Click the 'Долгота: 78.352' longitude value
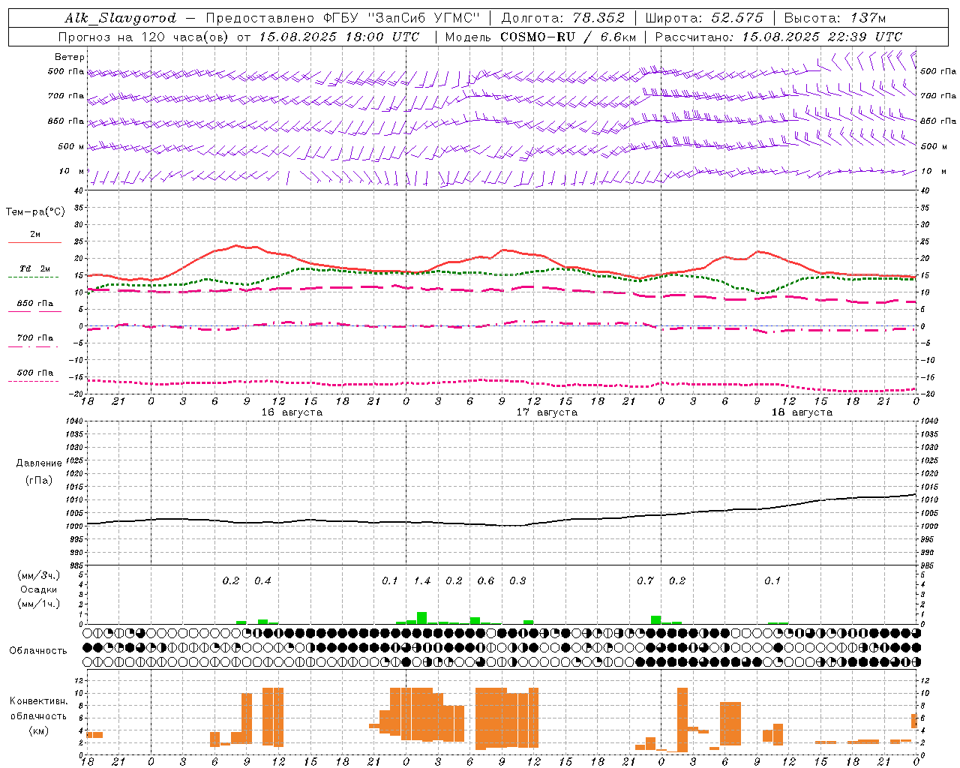The image size is (960, 768). point(562,18)
